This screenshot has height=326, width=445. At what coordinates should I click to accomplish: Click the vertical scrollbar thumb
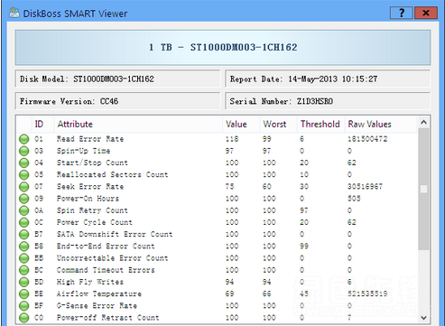(423, 189)
